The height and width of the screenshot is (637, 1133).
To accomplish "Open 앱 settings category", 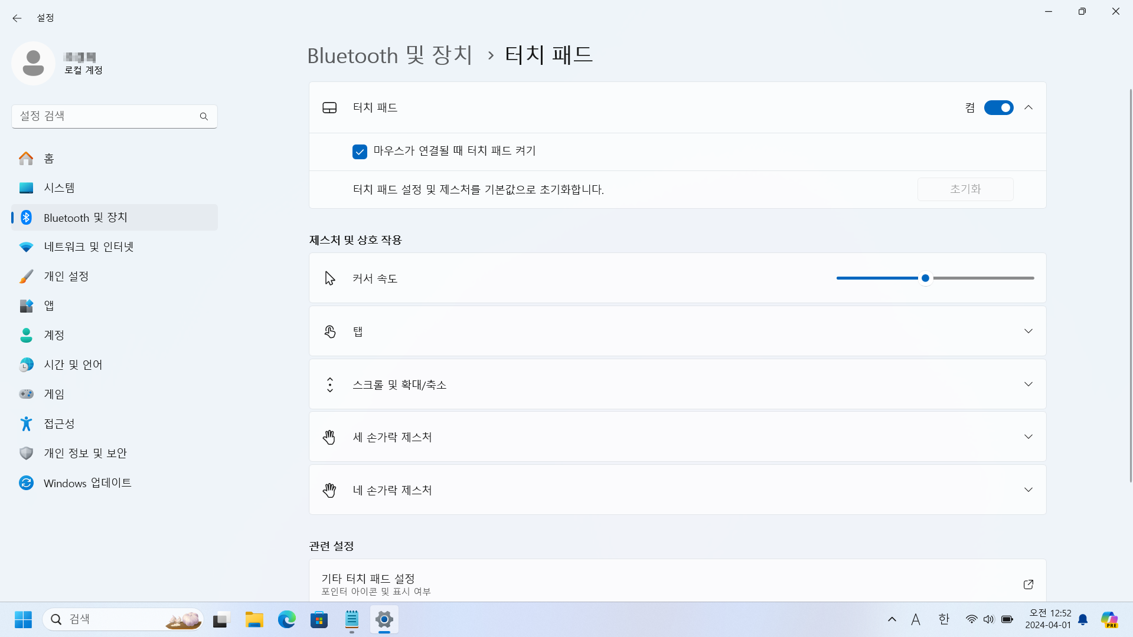I will click(115, 306).
